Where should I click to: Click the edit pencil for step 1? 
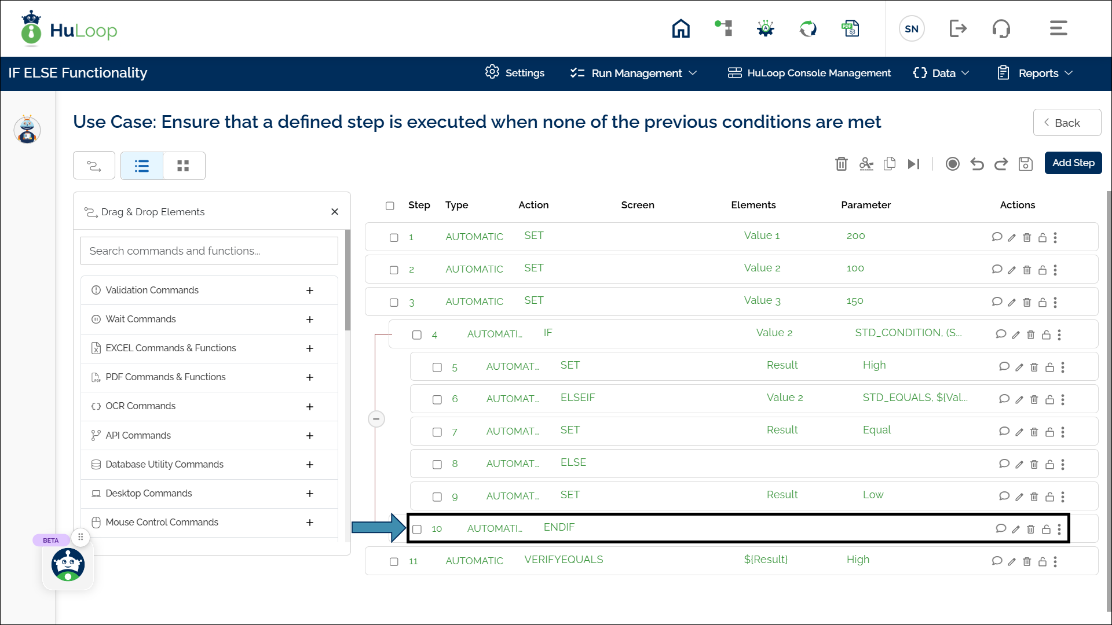pos(1012,237)
